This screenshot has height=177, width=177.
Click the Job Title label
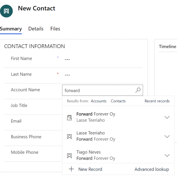19,105
